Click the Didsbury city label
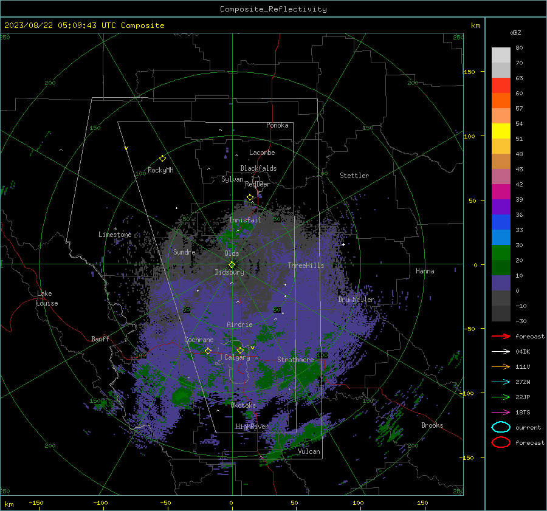The height and width of the screenshot is (511, 547). coord(230,272)
